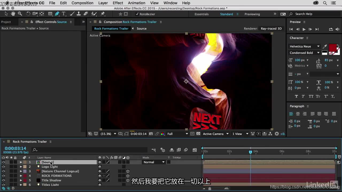The height and width of the screenshot is (192, 342).
Task: Click the current time indicator marker
Action: (x=250, y=152)
